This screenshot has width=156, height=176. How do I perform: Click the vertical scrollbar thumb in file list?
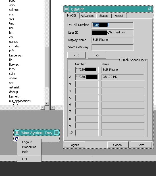click(x=47, y=67)
